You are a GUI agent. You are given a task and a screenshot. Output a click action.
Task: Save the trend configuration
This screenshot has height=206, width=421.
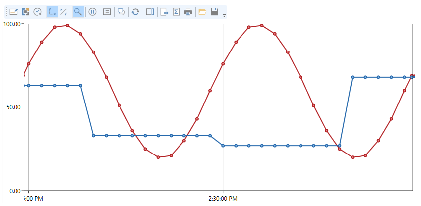214,12
